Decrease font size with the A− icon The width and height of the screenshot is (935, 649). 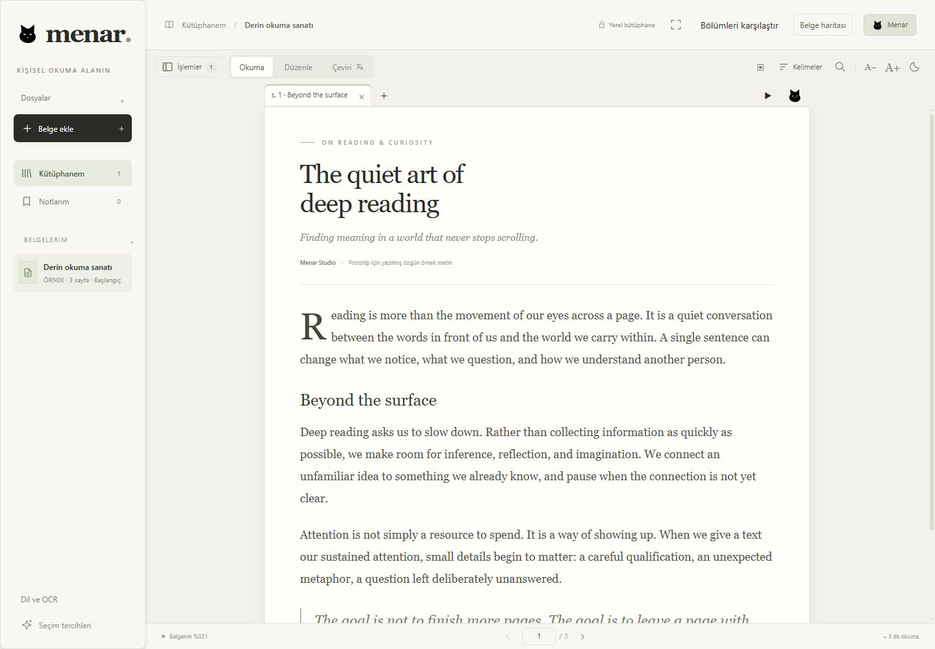(871, 67)
